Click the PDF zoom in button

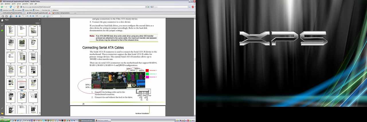coord(33,16)
